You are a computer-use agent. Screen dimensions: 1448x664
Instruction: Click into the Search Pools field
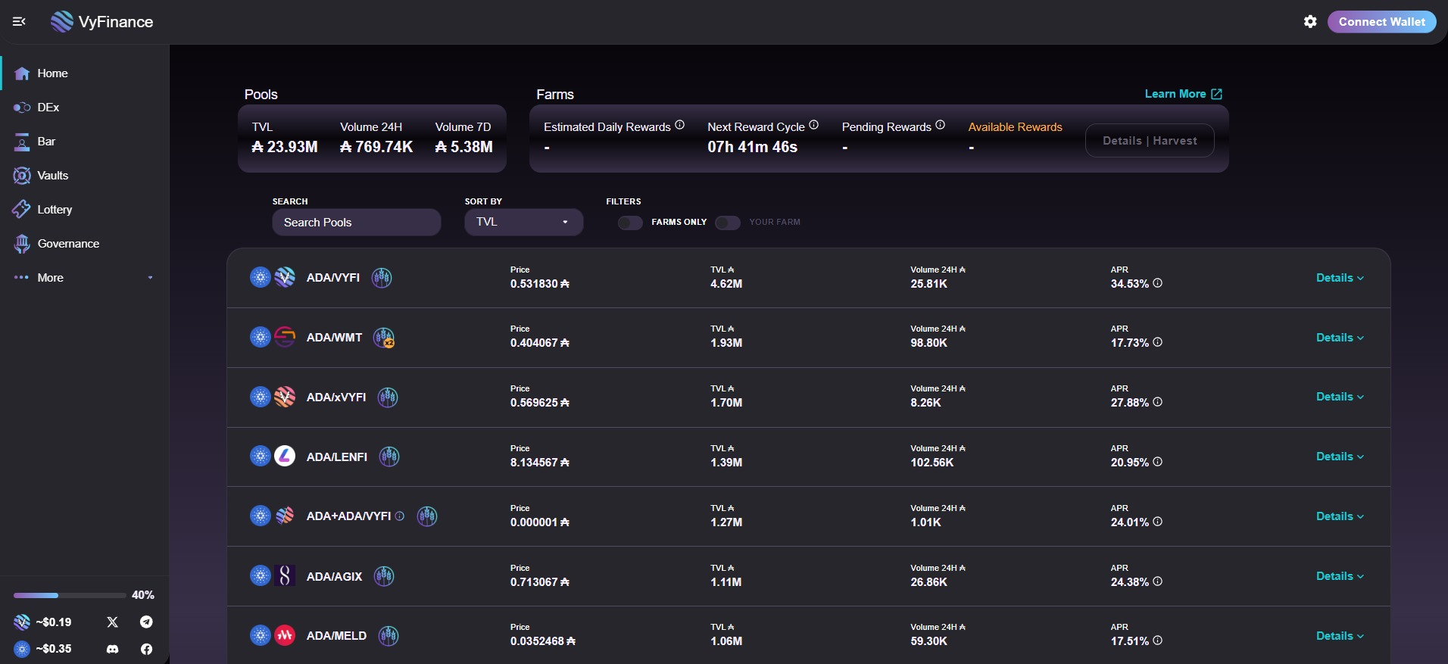coord(356,223)
